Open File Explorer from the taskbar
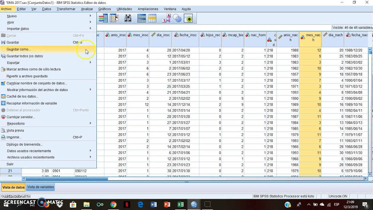Image resolution: width=373 pixels, height=210 pixels. [87, 204]
